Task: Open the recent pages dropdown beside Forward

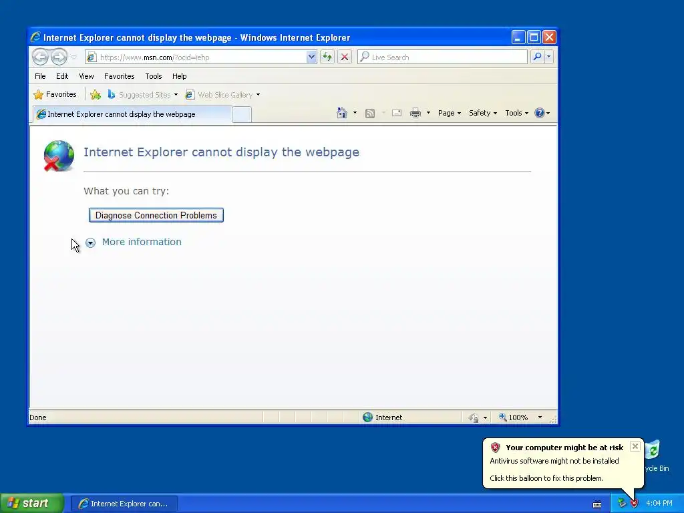Action: (73, 57)
